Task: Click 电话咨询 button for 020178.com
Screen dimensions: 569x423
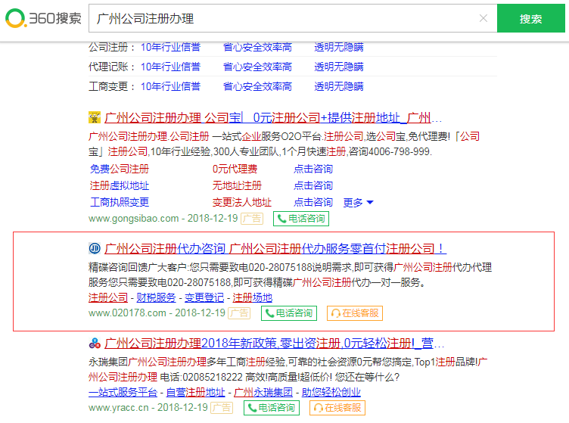Action: pos(289,313)
